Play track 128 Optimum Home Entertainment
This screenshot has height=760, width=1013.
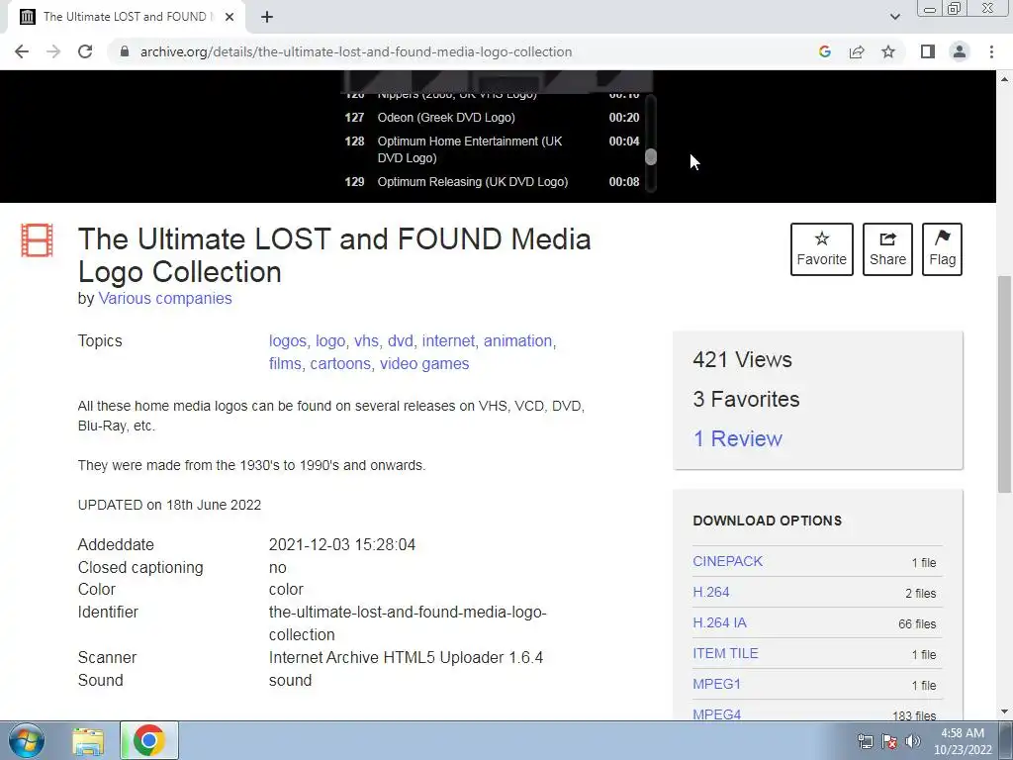tap(493, 149)
